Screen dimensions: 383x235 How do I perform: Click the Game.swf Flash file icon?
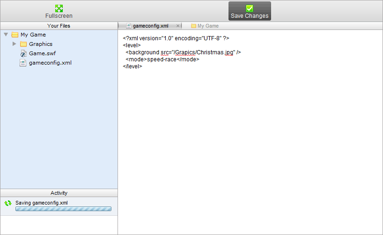[23, 53]
